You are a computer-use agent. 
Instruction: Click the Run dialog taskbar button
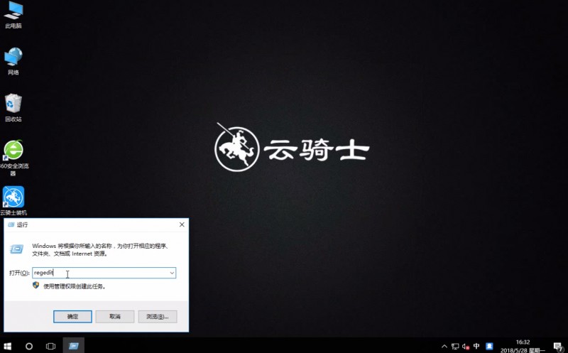tap(74, 346)
